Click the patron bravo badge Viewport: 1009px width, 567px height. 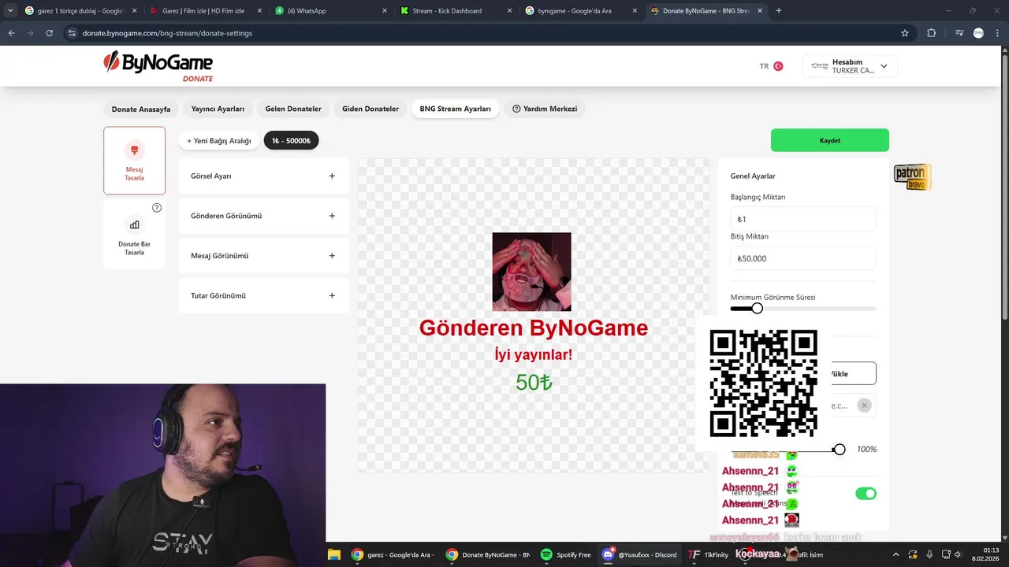(912, 177)
